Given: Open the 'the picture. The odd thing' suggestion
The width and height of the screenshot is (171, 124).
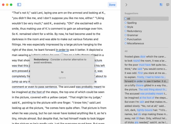Looking at the screenshot, I should tap(146, 90).
